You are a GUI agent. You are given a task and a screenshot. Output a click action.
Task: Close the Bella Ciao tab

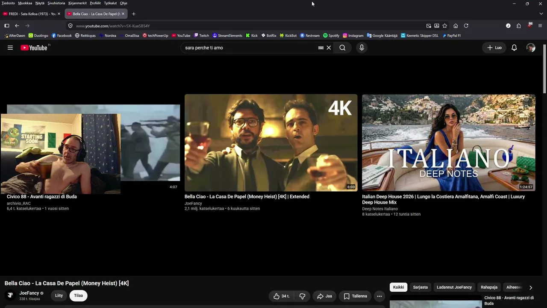pyautogui.click(x=123, y=14)
